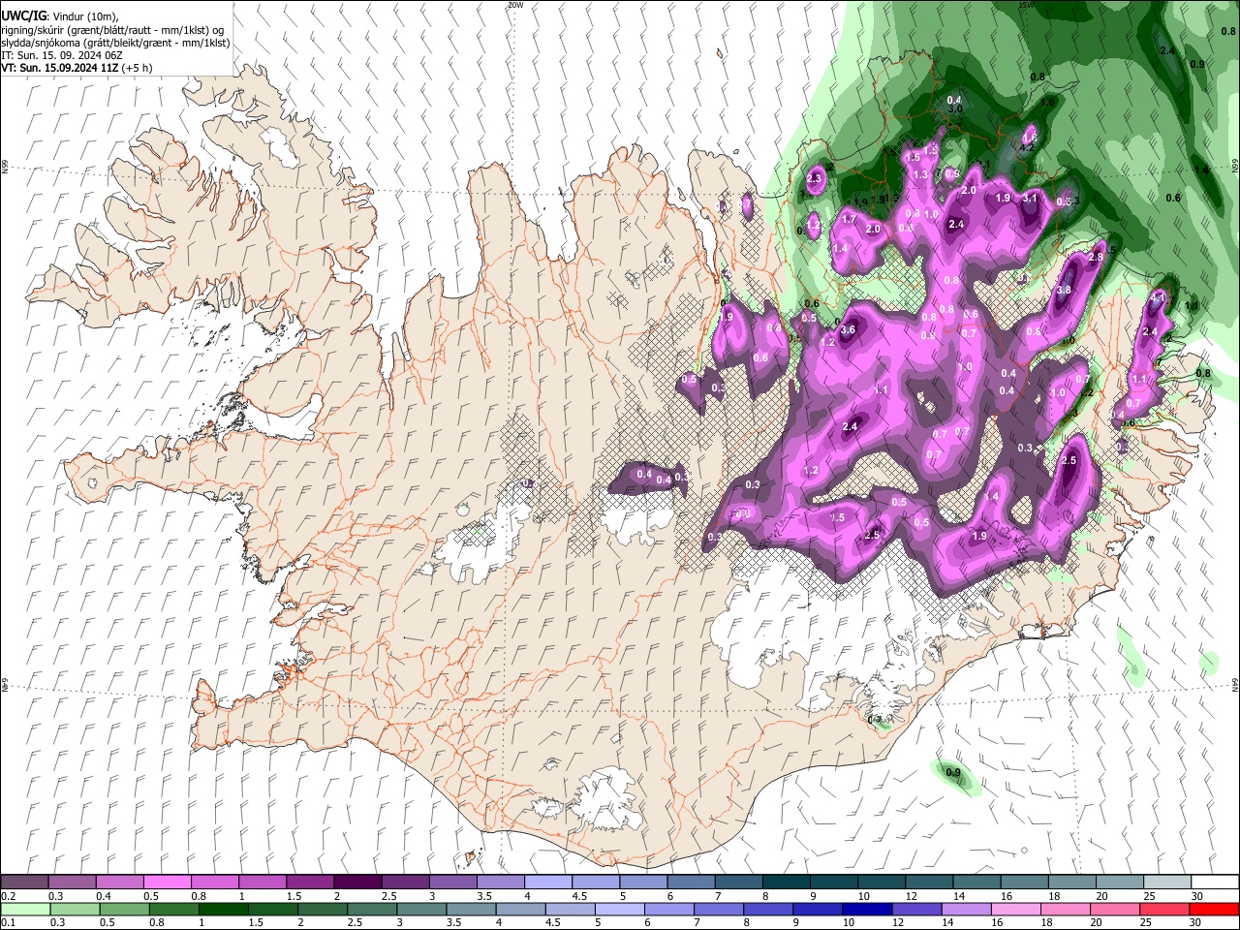Pick the darkest purple 2 swatch in snow legend
1240x930 pixels.
tap(356, 883)
